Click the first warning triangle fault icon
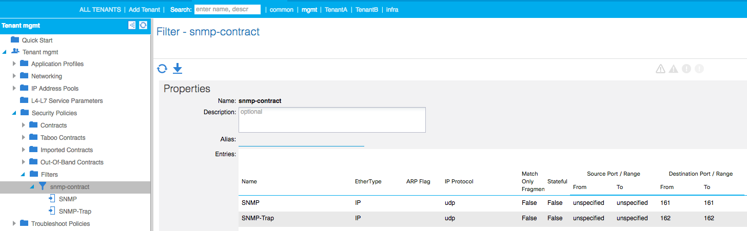 [x=661, y=69]
